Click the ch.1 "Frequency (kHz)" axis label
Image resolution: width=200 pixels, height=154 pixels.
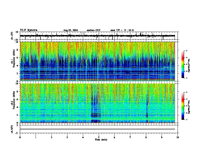pos(14,58)
